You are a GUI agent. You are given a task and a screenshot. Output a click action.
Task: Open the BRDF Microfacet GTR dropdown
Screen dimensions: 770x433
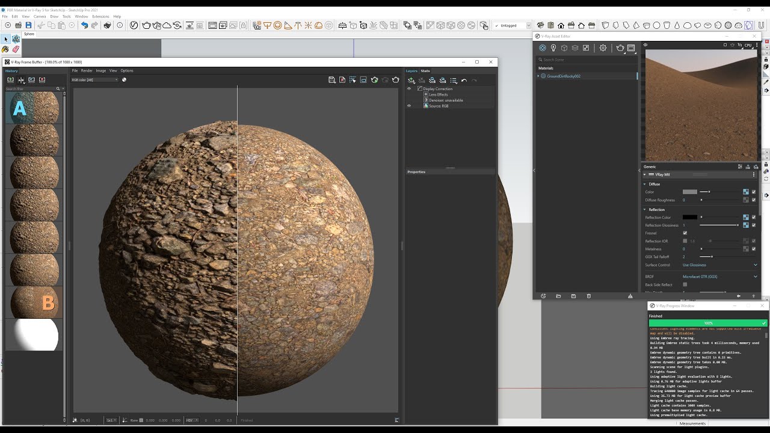pyautogui.click(x=719, y=277)
